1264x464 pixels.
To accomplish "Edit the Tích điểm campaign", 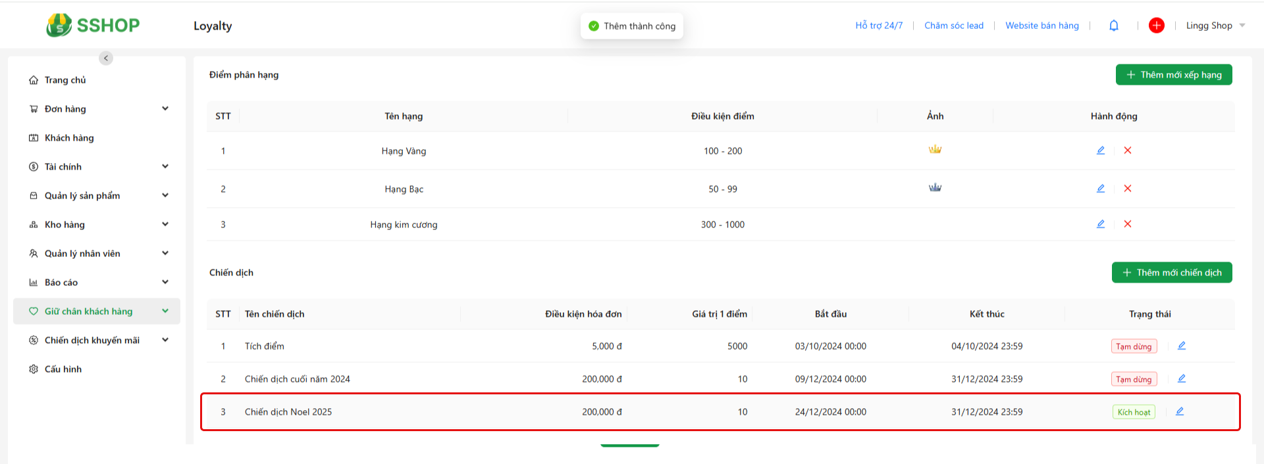I will [x=1182, y=346].
